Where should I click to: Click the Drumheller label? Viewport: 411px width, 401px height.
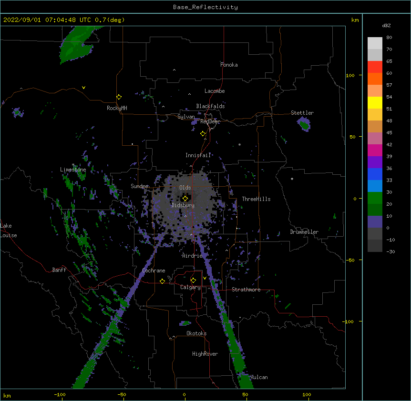tap(304, 232)
